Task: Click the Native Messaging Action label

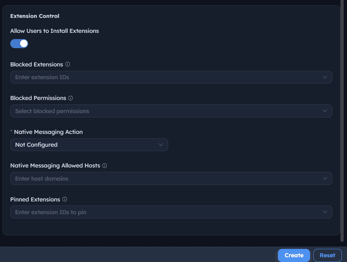Action: point(48,132)
